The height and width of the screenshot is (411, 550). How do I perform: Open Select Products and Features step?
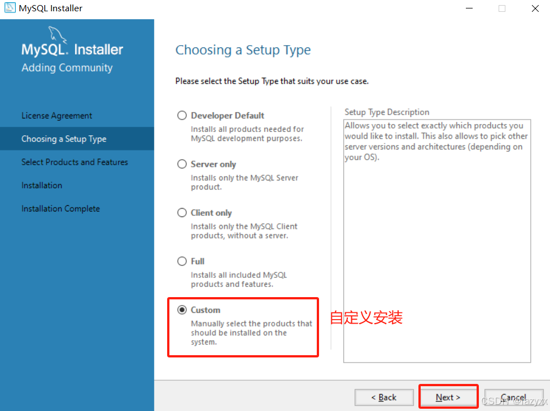(x=75, y=162)
